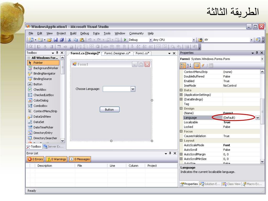The image size is (268, 201).
Task: Click the Open File toolbar icon
Action: pyautogui.click(x=49, y=40)
